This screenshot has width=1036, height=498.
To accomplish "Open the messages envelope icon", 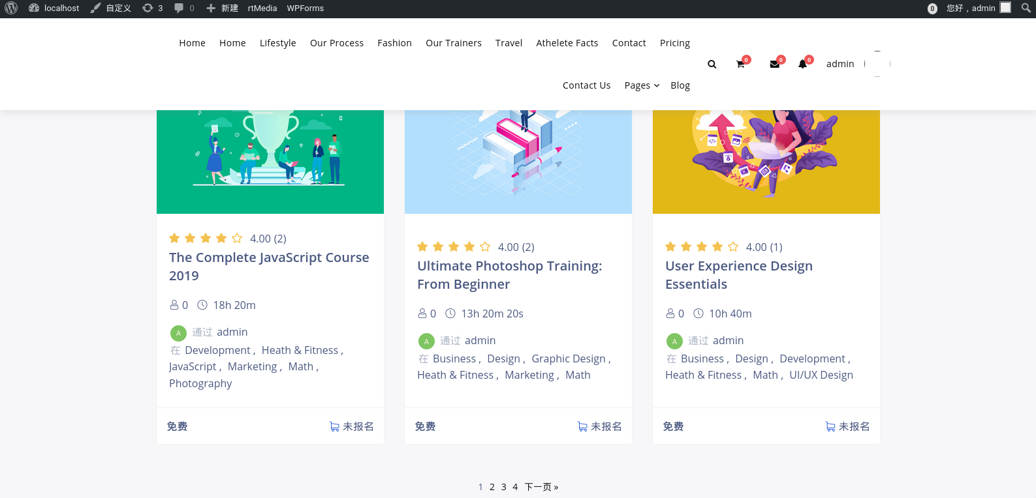I will [774, 64].
